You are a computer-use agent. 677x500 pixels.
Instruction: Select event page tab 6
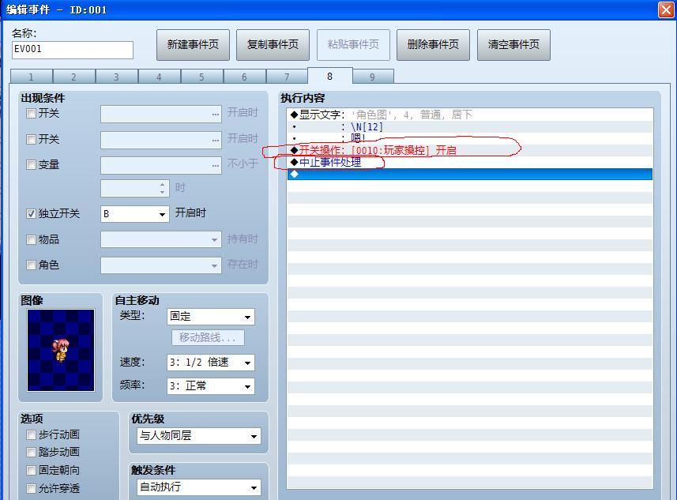point(245,77)
